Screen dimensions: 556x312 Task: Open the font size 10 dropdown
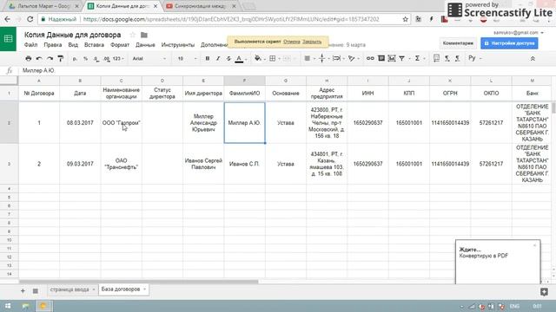click(x=187, y=59)
